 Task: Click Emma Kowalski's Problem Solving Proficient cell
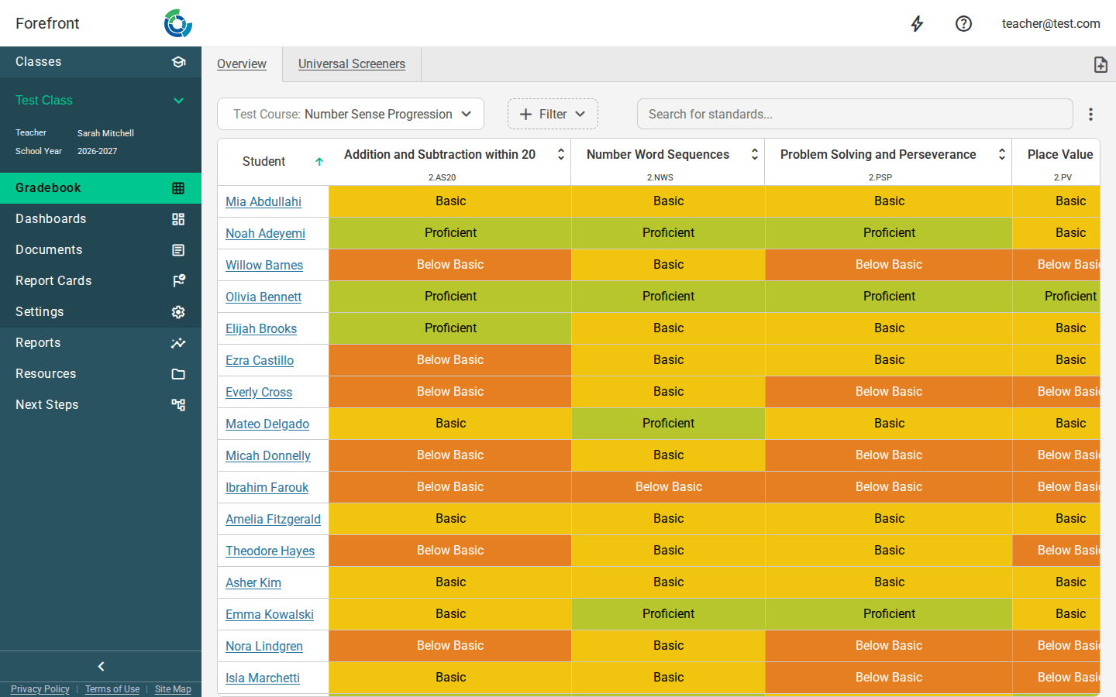[x=889, y=614]
